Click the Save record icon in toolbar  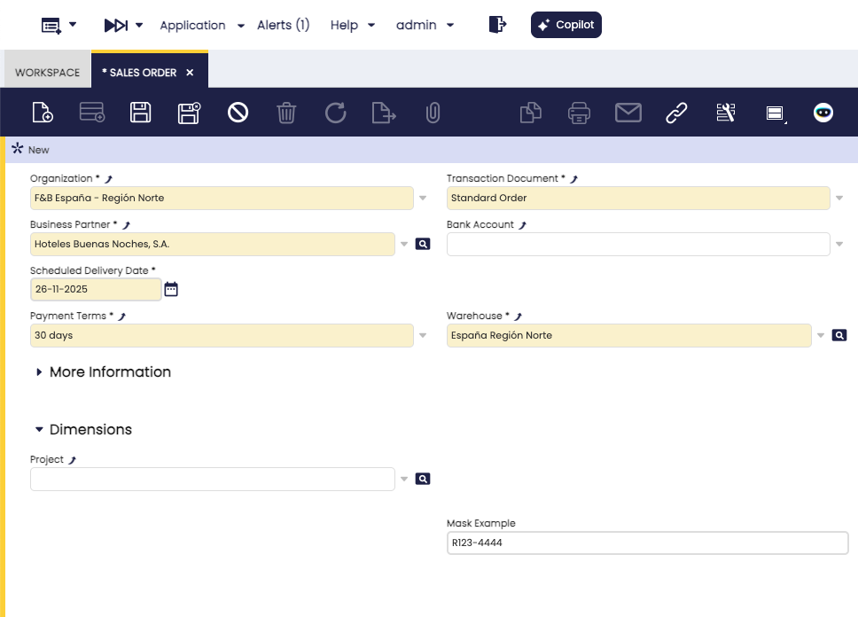[140, 113]
